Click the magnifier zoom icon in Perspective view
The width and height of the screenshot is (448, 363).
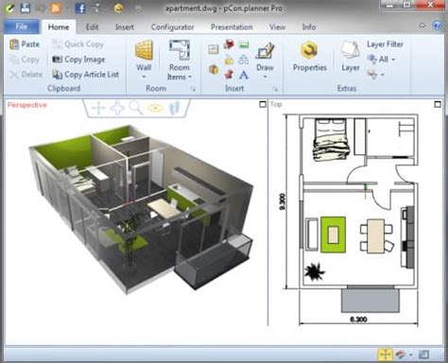[x=136, y=108]
